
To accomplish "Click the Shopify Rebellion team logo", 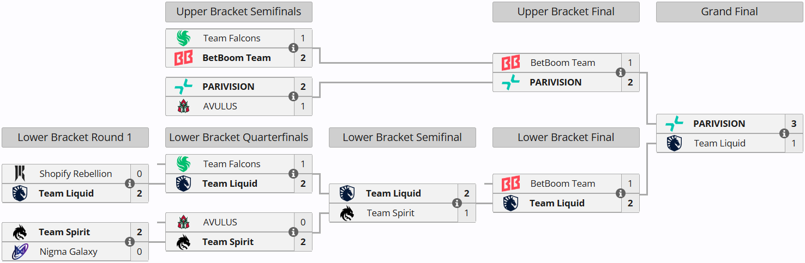I will point(20,174).
